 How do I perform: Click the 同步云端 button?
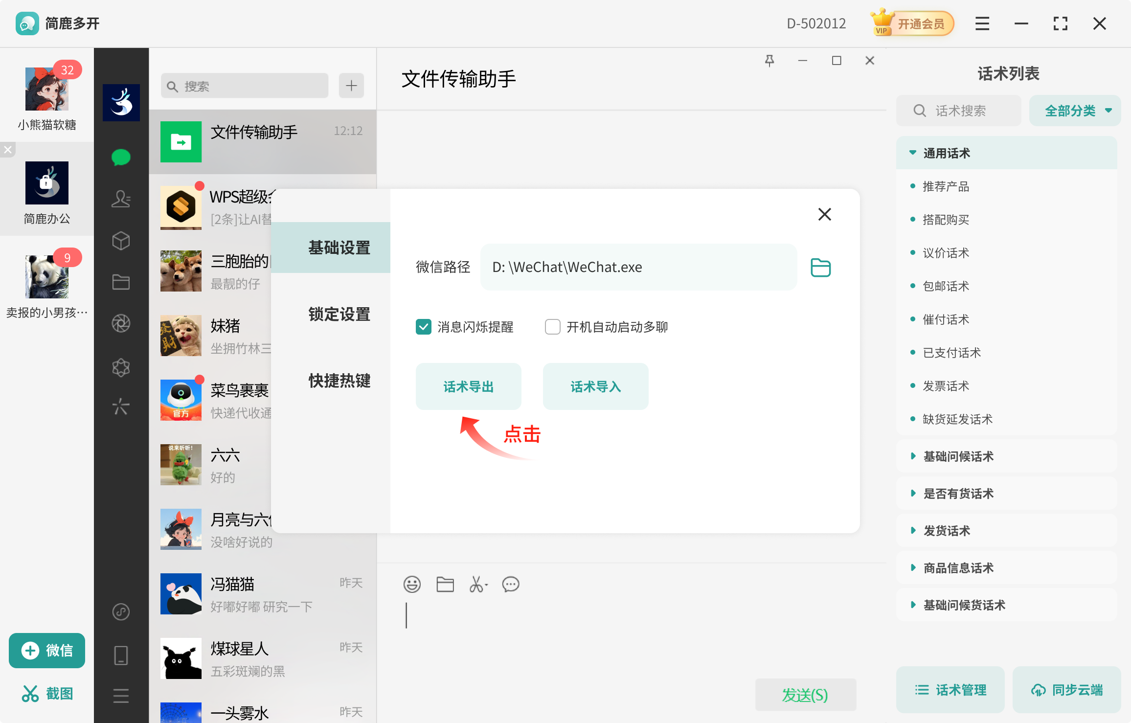coord(1066,690)
